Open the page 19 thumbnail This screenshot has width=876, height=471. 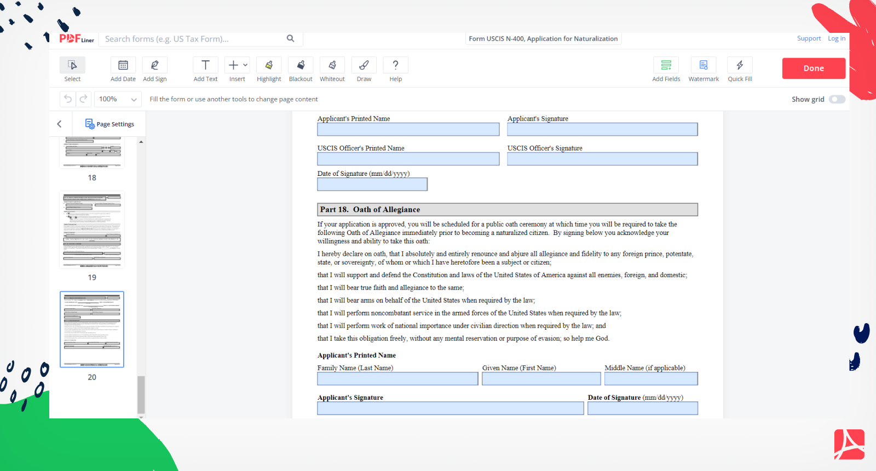(92, 229)
